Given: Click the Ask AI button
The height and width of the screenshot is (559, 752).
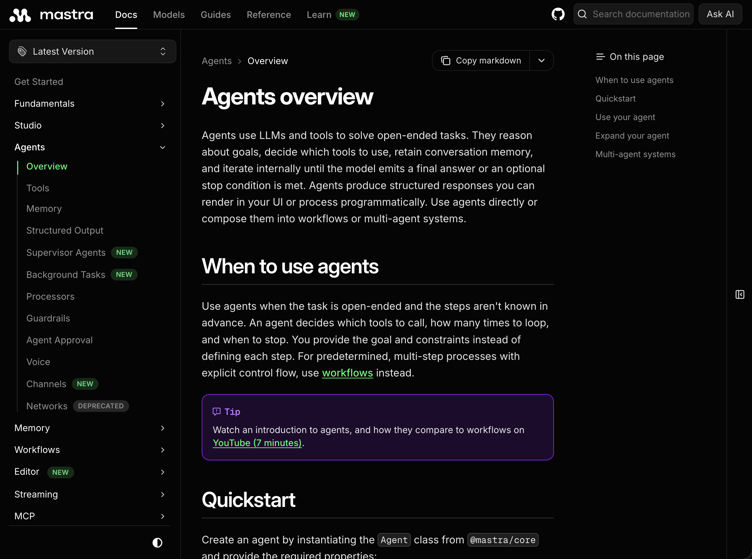Looking at the screenshot, I should [x=720, y=14].
